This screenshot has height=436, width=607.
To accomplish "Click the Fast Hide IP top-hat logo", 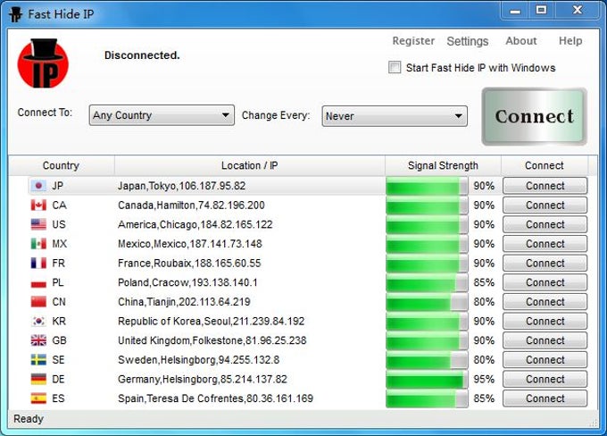I will 43,63.
